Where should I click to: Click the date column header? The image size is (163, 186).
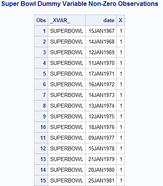click(101, 20)
